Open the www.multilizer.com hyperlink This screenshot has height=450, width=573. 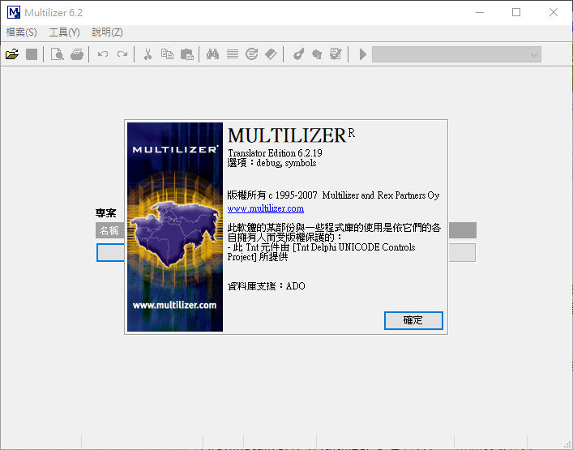click(x=266, y=208)
